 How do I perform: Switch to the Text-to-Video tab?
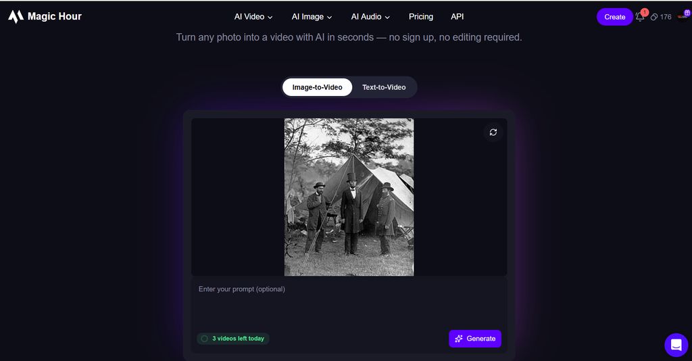point(384,87)
